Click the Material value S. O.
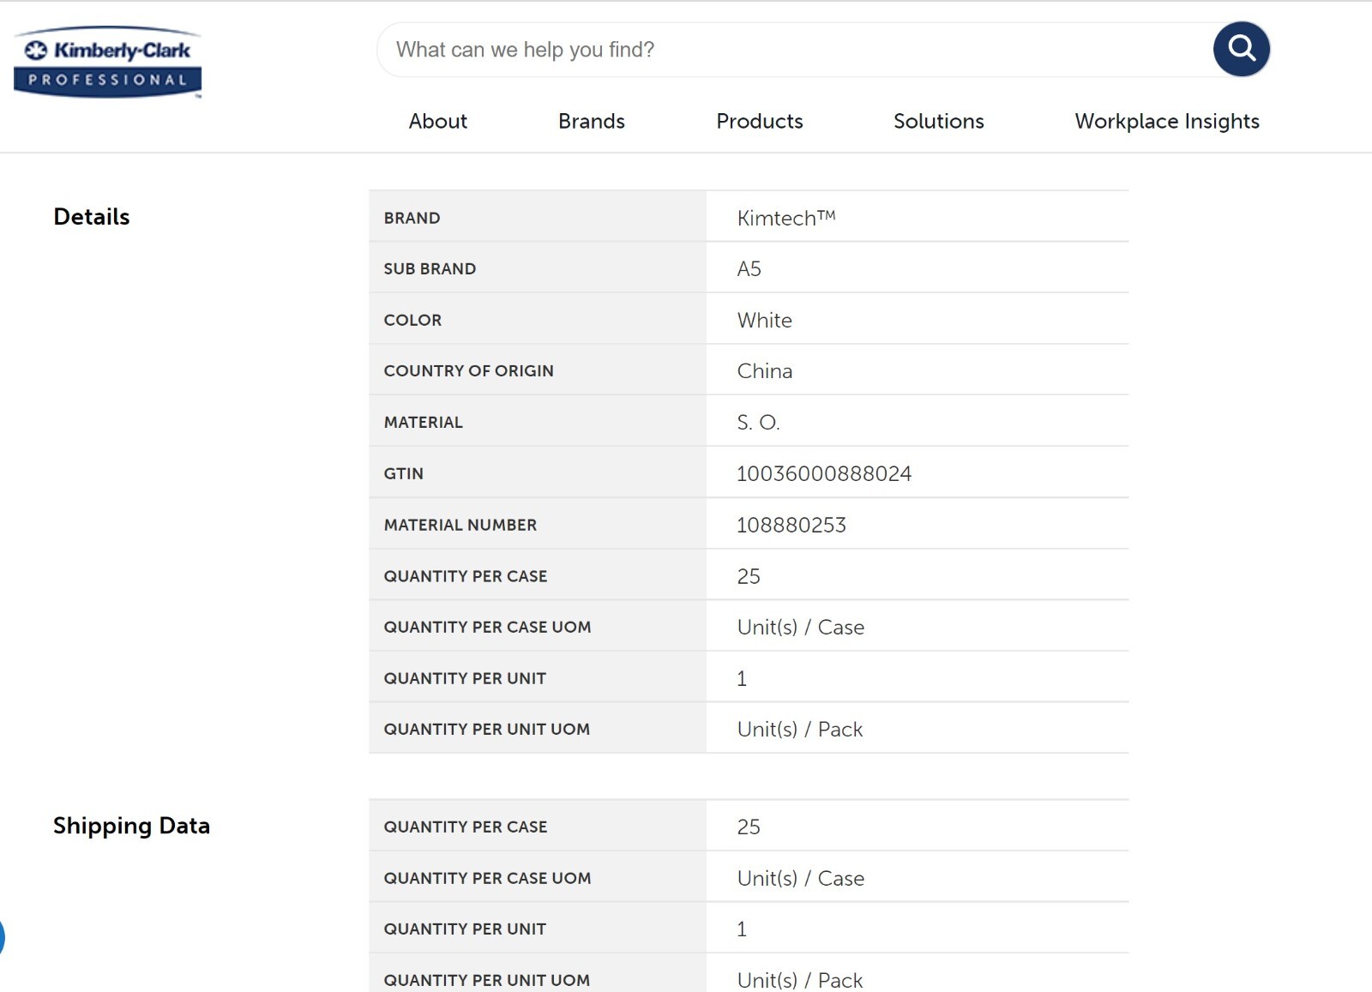1372x992 pixels. coord(758,423)
